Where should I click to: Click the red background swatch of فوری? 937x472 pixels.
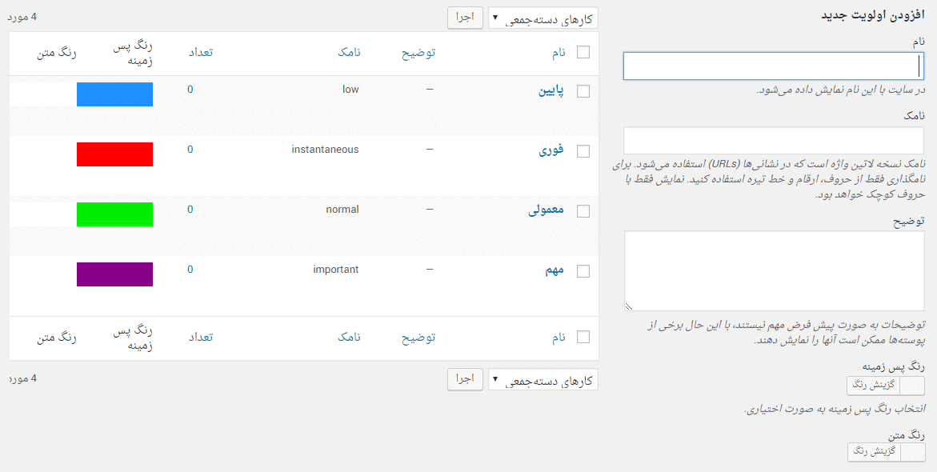[114, 154]
